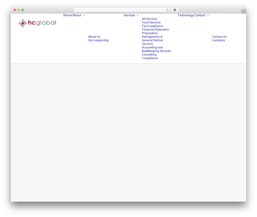
Task: Open the Consulting link
Action: (149, 54)
